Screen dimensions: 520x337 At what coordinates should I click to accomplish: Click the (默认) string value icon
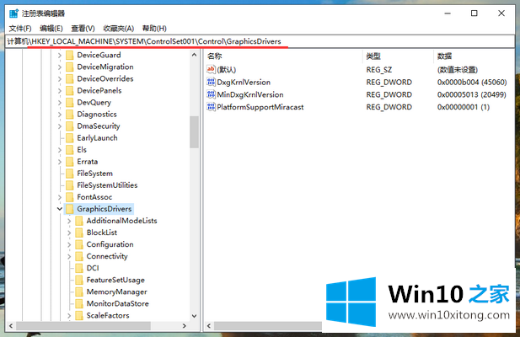(x=211, y=70)
